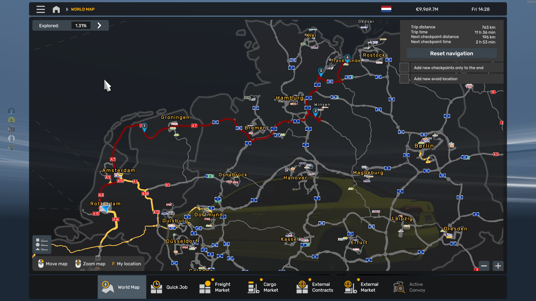The image size is (536, 301).
Task: Click the Next checkpoint distance 196 km value
Action: [489, 37]
